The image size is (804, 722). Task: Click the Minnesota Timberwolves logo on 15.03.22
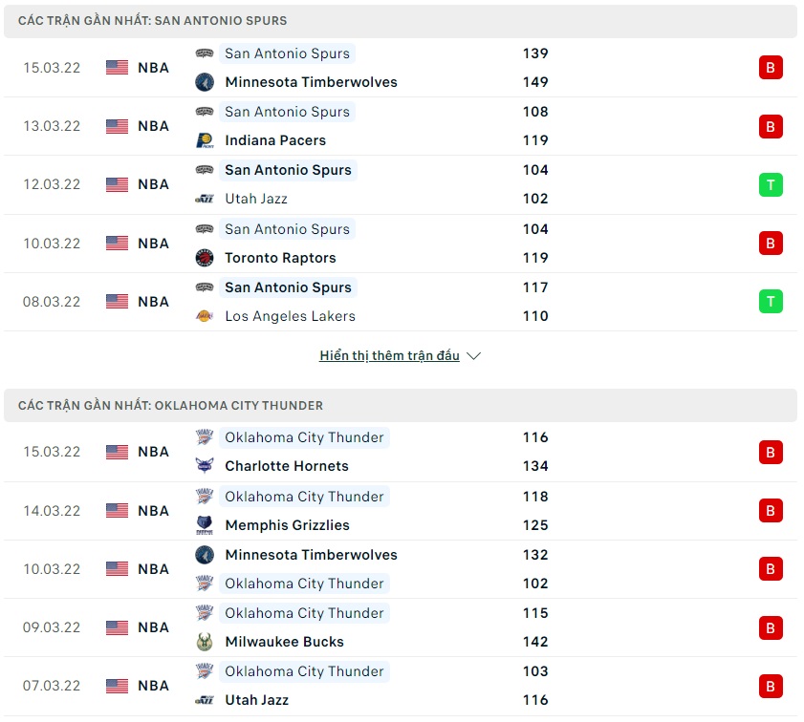pyautogui.click(x=204, y=82)
